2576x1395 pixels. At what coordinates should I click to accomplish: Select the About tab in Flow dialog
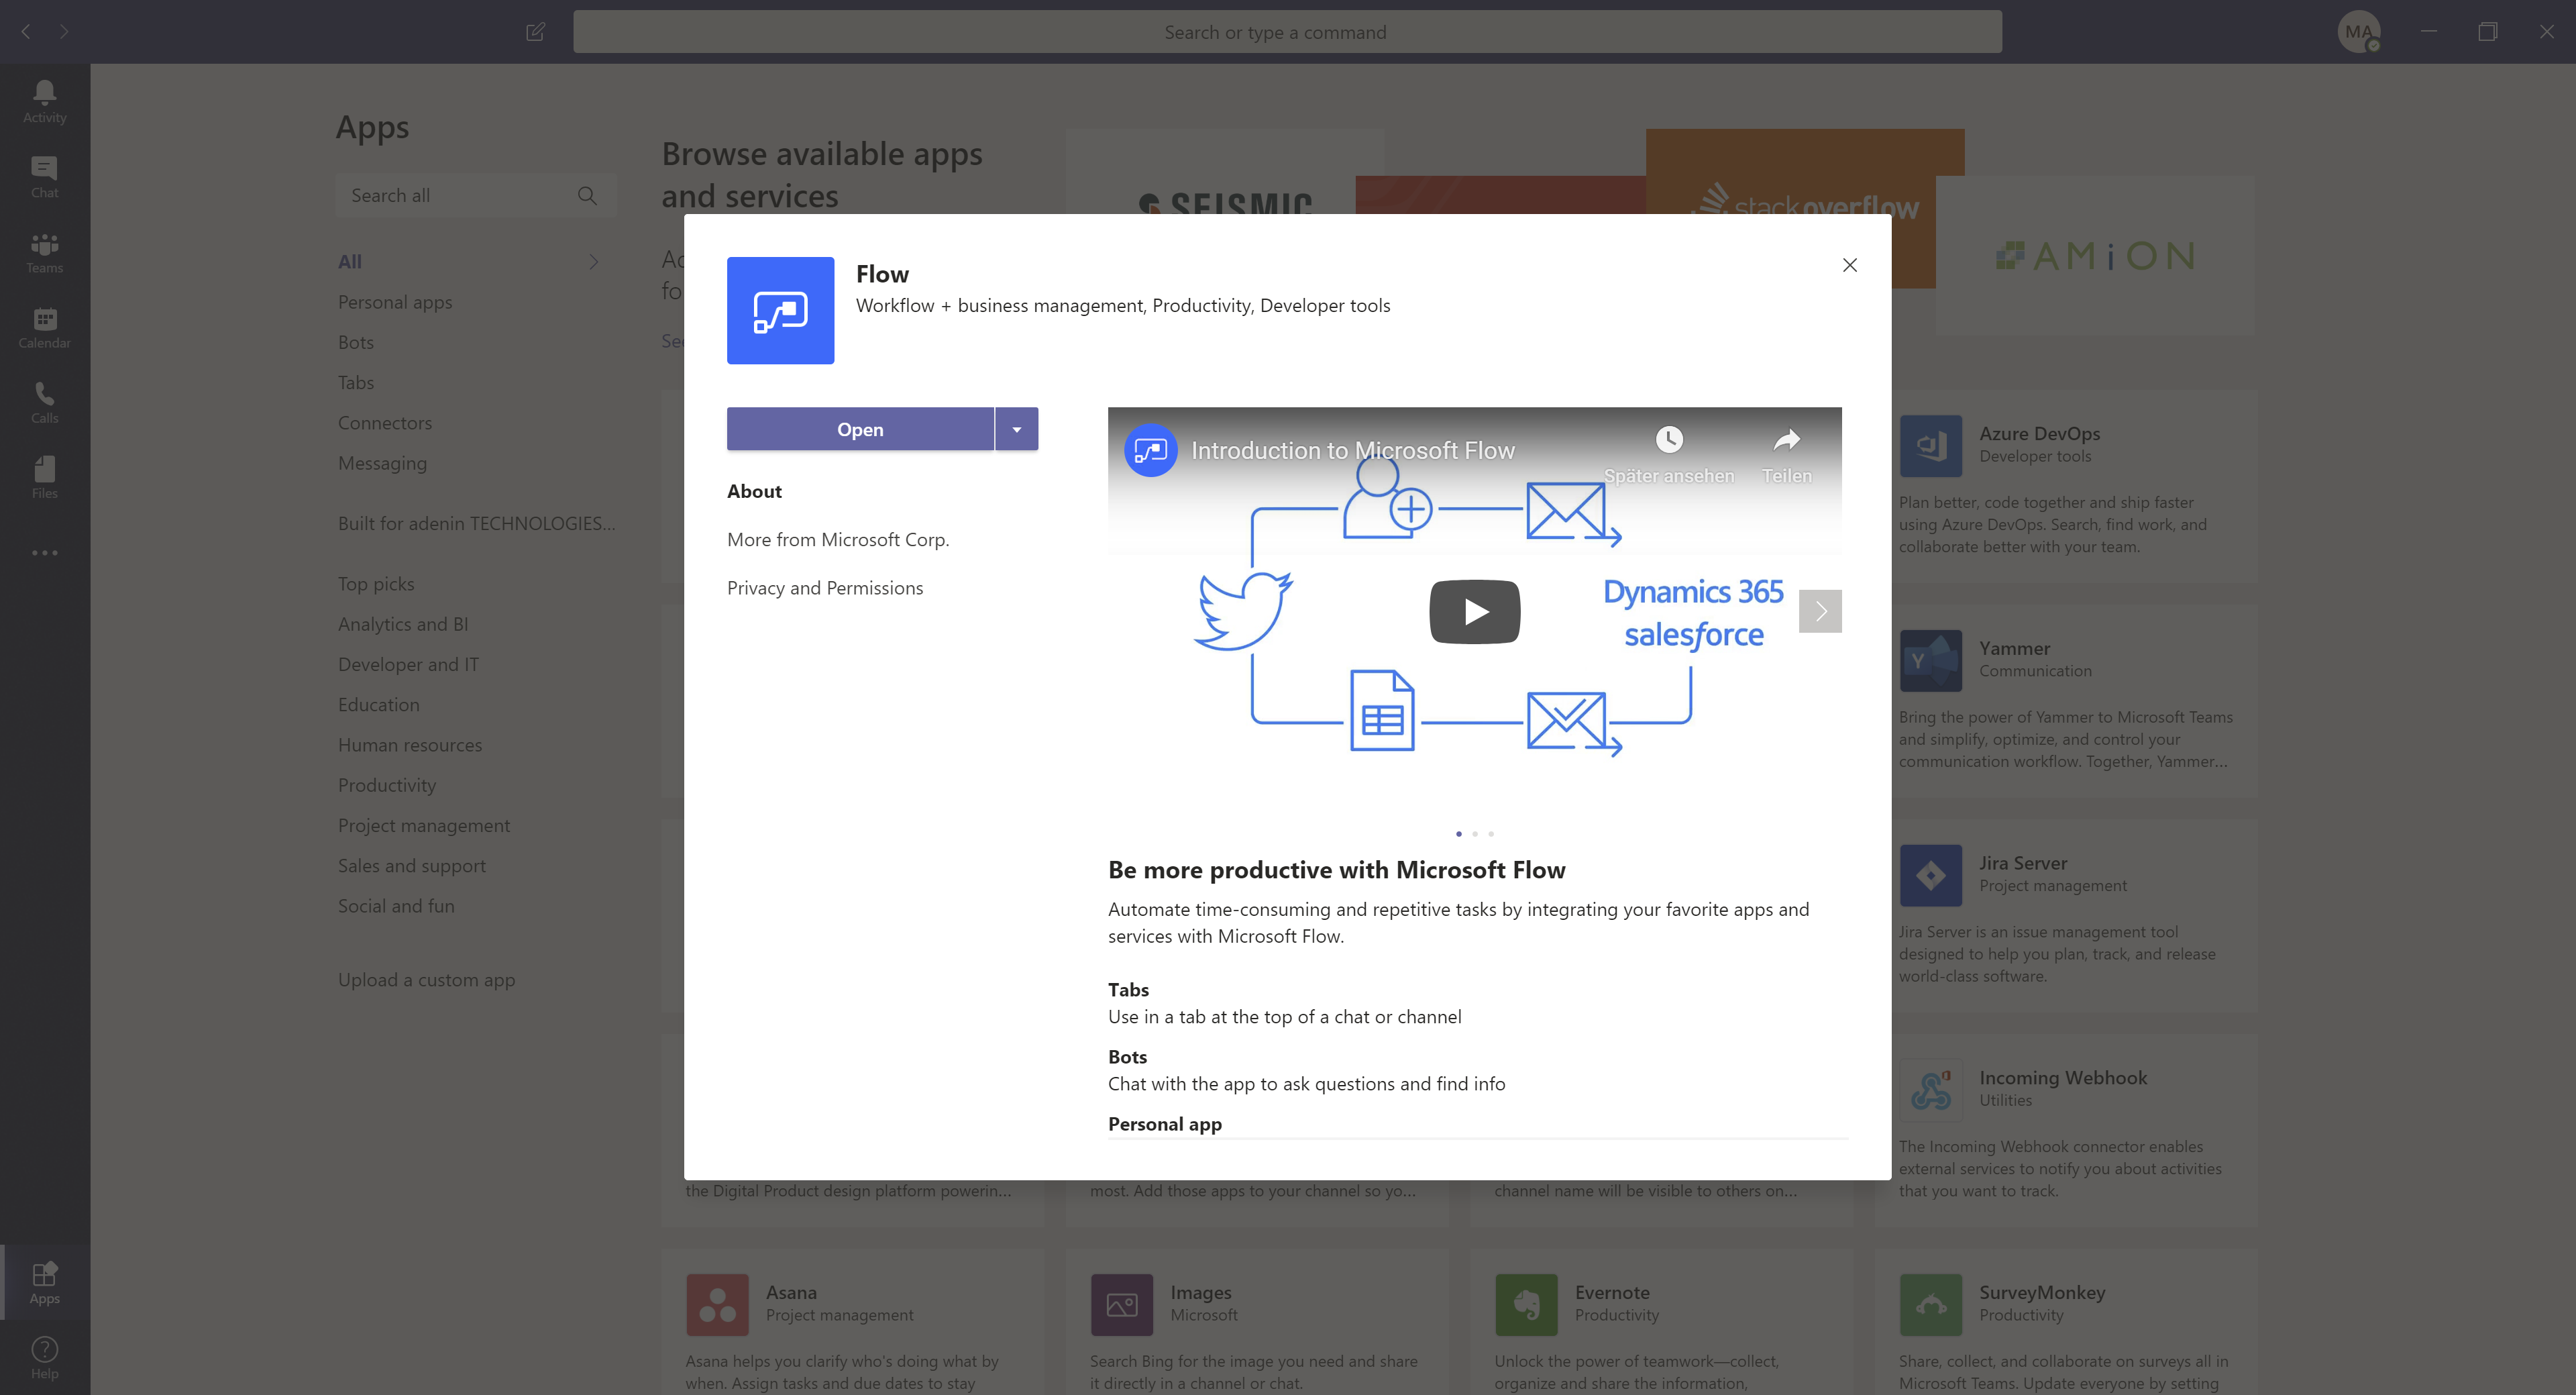(x=754, y=491)
